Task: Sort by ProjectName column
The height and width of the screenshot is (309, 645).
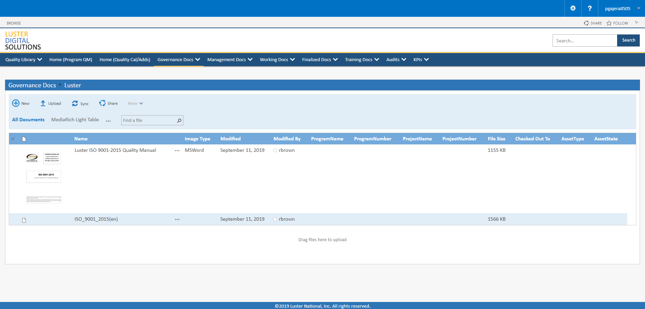Action: tap(417, 139)
